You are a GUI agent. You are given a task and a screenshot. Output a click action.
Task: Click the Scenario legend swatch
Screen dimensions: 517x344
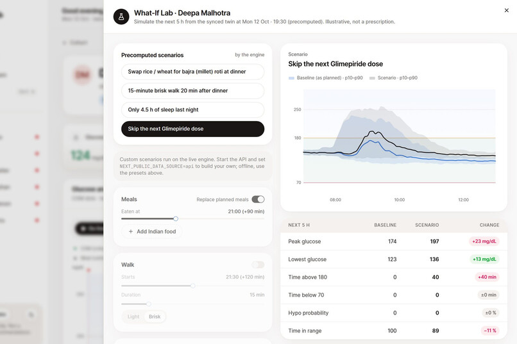pos(372,78)
